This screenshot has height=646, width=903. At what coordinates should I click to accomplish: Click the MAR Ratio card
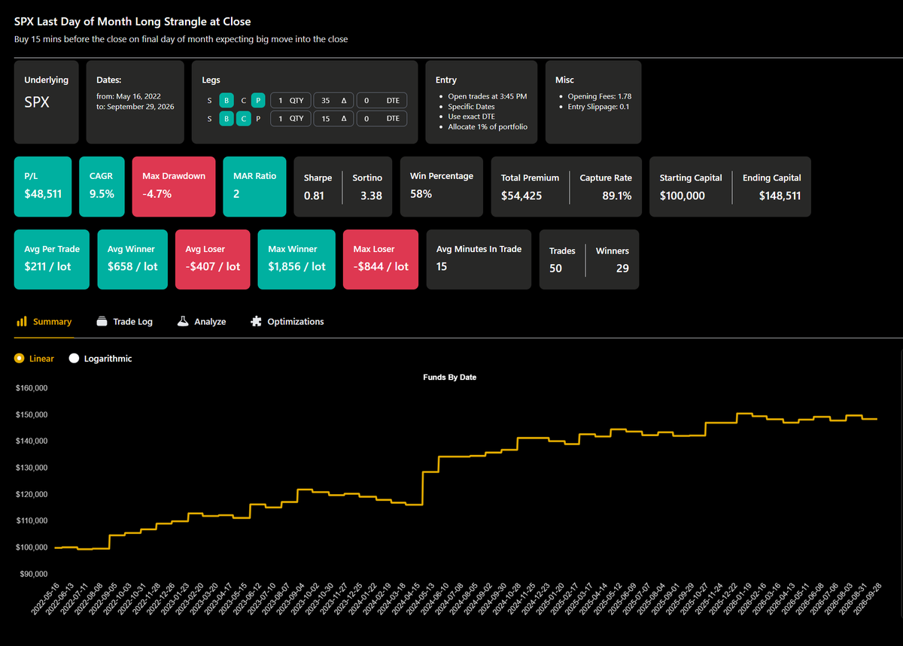coord(255,187)
